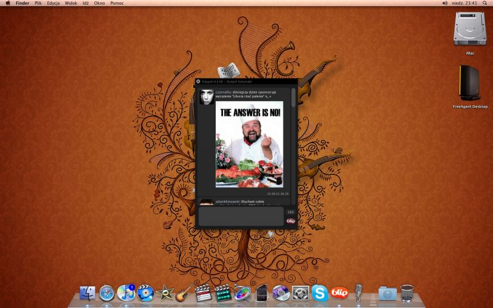Open GarageBand guitar icon in dock
Image resolution: width=493 pixels, height=308 pixels.
184,293
